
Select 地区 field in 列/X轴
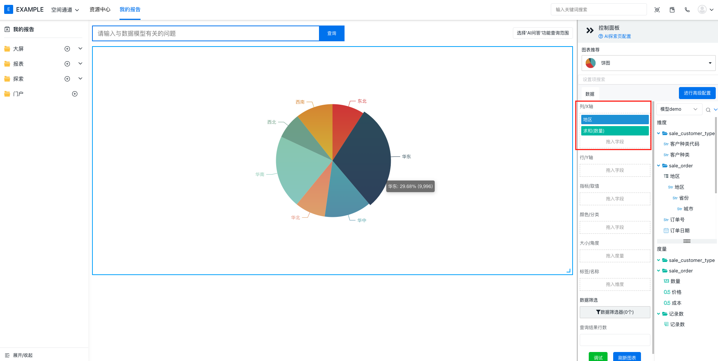tap(615, 119)
